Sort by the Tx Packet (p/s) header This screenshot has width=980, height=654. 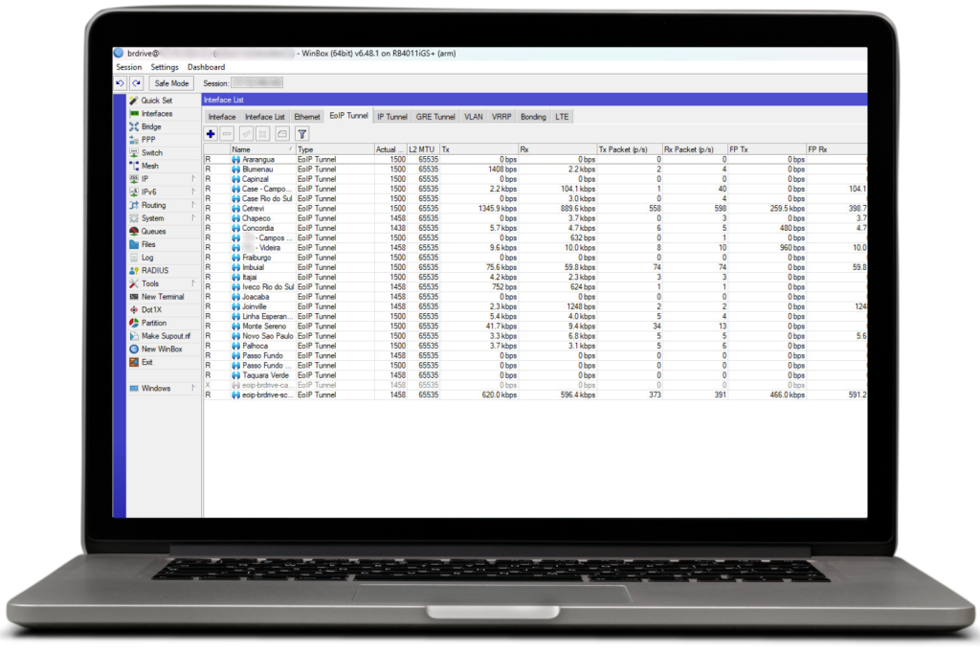click(x=630, y=149)
